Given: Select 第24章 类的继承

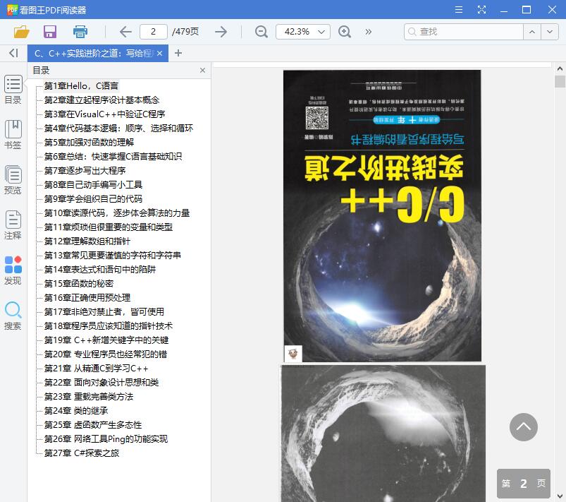Looking at the screenshot, I should click(x=76, y=410).
